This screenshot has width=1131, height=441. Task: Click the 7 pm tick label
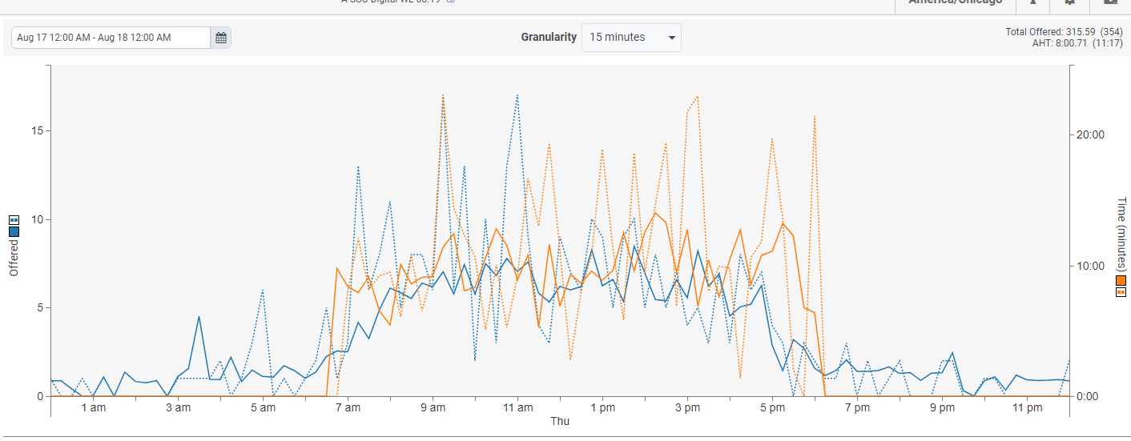pos(857,408)
